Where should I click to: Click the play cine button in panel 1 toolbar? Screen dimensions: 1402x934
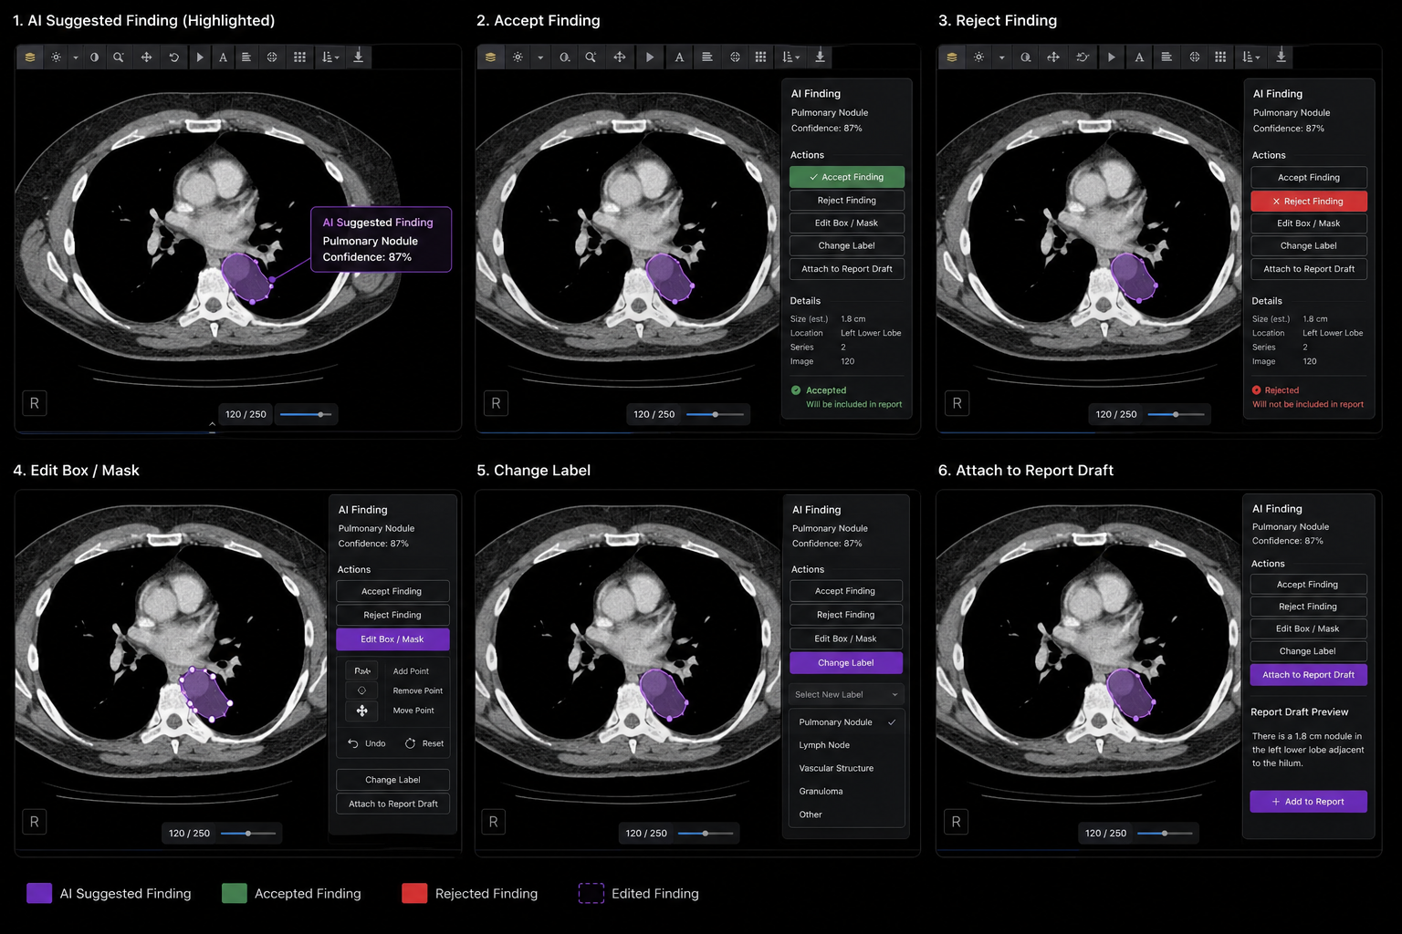point(200,57)
